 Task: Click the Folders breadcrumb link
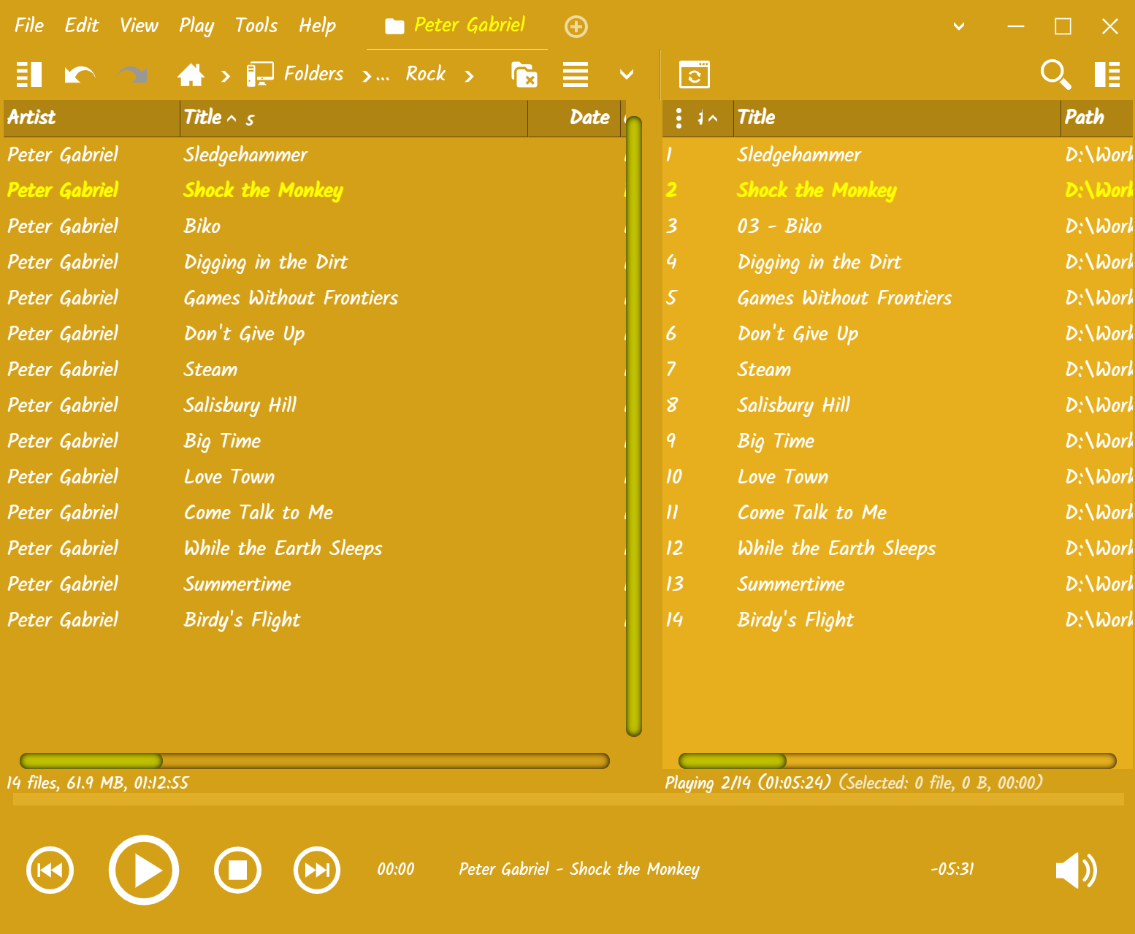(313, 74)
